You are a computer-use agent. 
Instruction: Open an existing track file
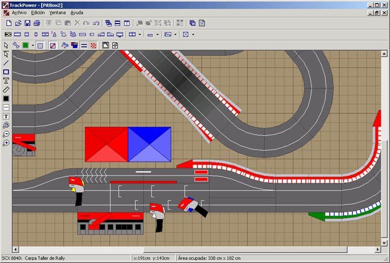coord(18,23)
